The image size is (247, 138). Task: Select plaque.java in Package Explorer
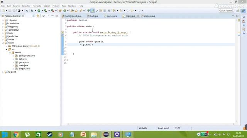click(24, 69)
